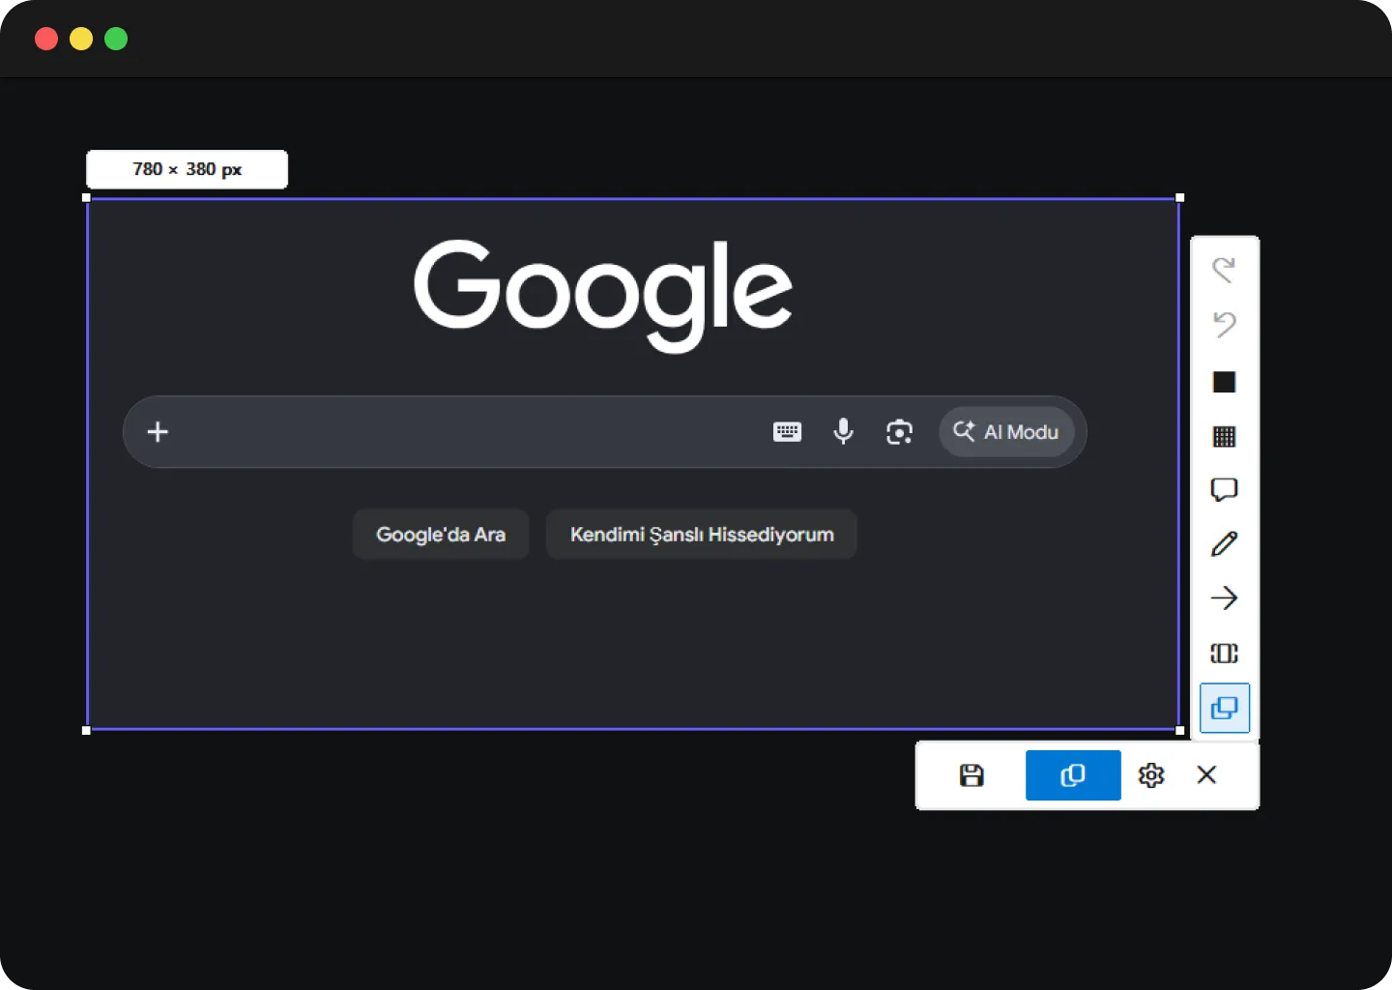Click the redo arrow in screenshot toolbar

[1224, 270]
